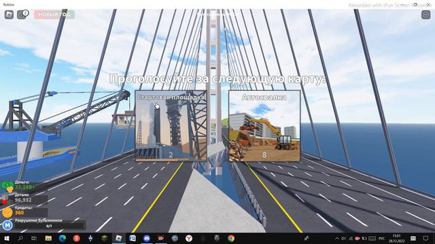Open the clock showing 28.12.2022
Viewport: 435px width, 244px height.
coord(396,238)
